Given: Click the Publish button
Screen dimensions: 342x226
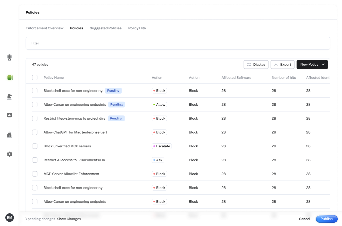Looking at the screenshot, I should pyautogui.click(x=327, y=219).
